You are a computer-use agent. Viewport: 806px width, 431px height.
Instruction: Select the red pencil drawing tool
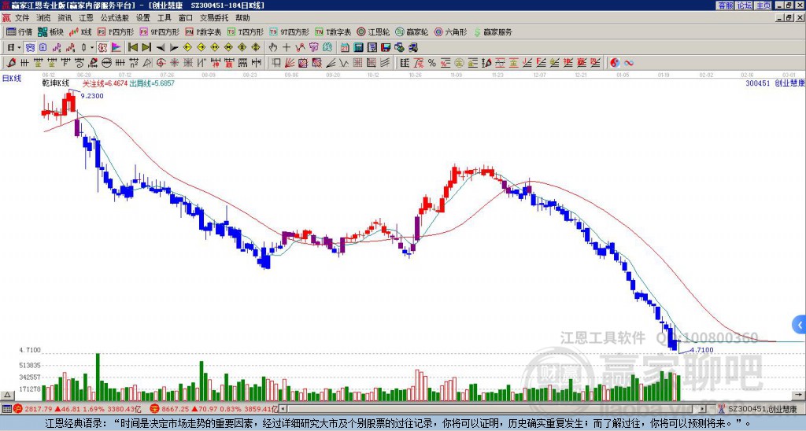[11, 63]
